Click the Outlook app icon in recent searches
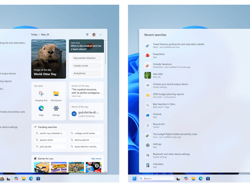 [148, 115]
